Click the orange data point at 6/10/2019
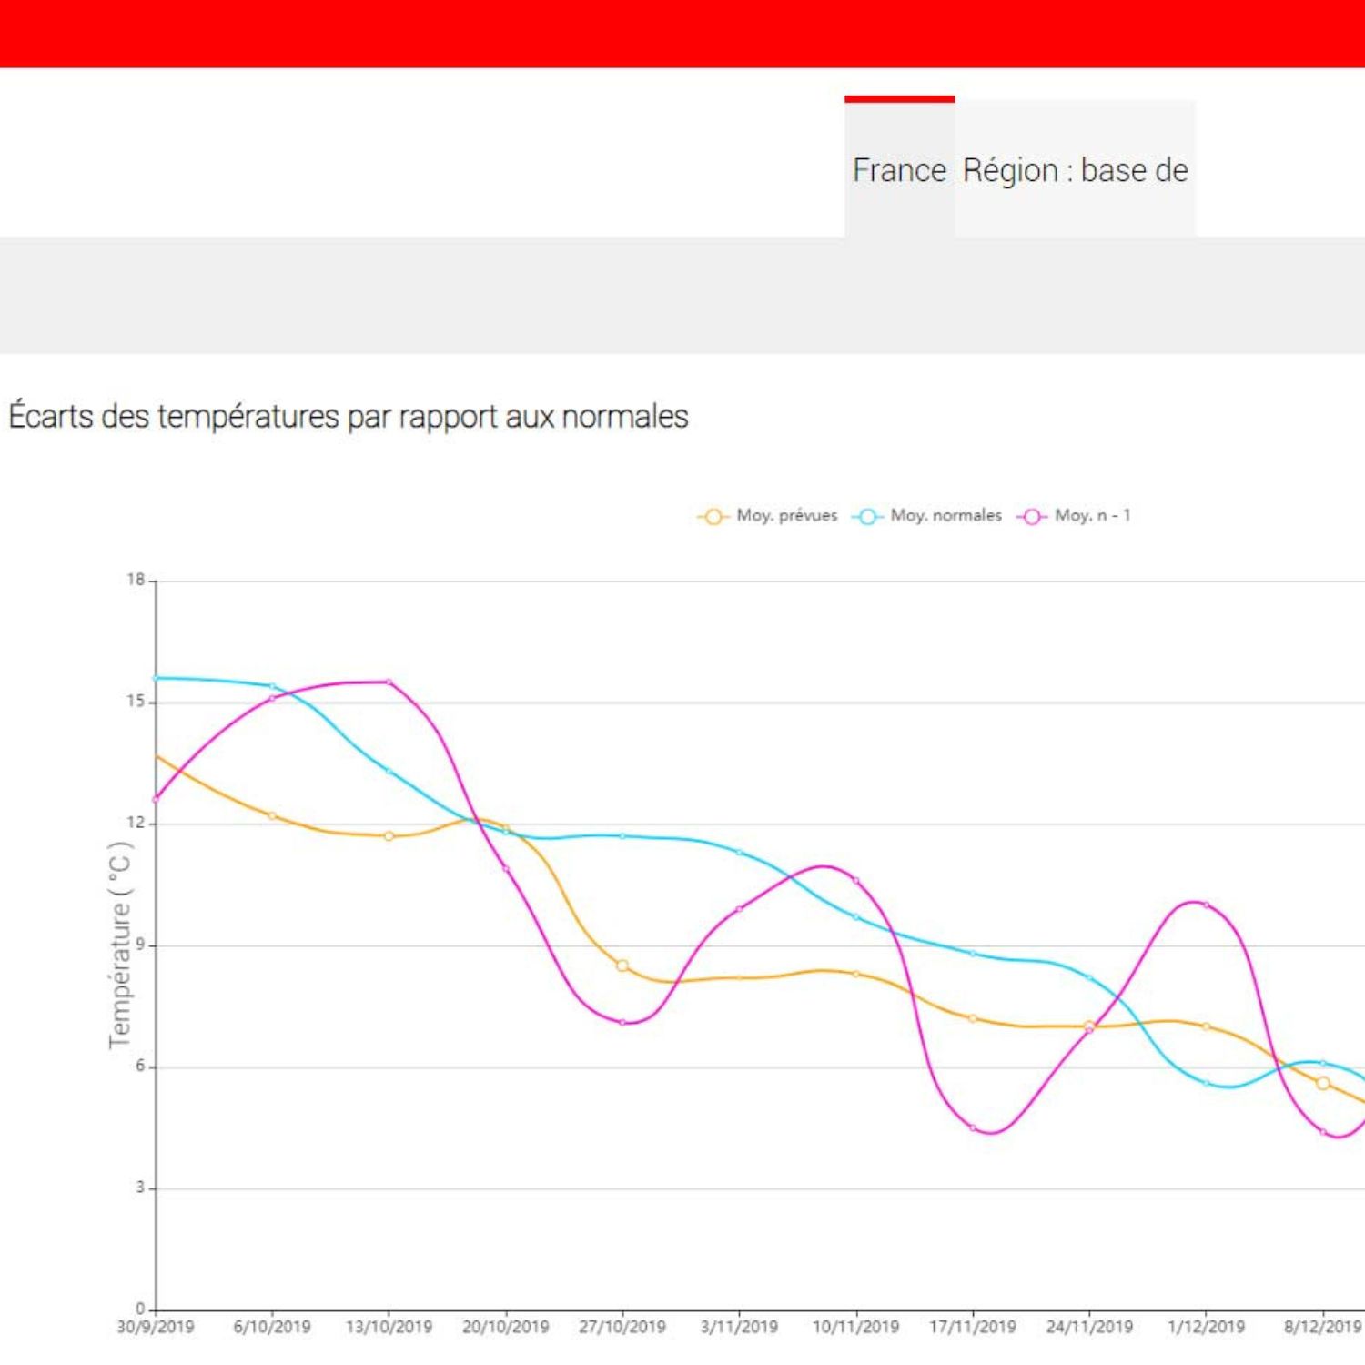 [272, 815]
